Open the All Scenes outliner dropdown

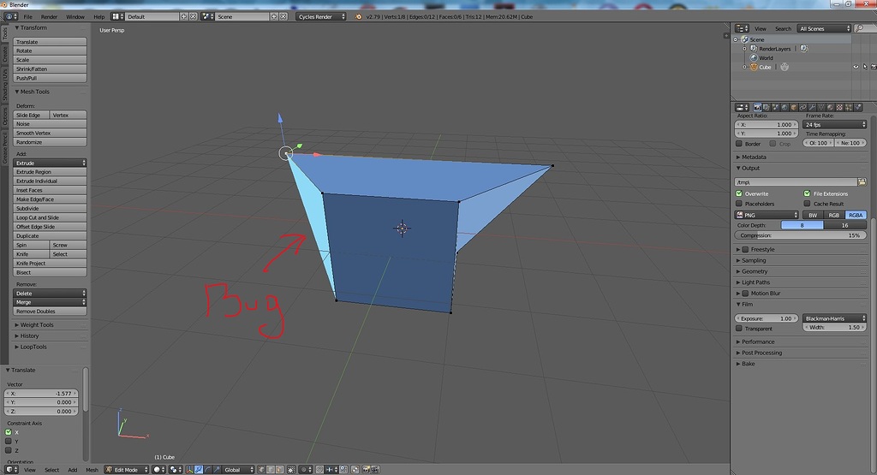pyautogui.click(x=824, y=28)
